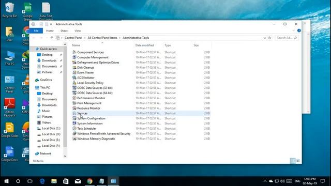Go up one folder level

click(52, 38)
